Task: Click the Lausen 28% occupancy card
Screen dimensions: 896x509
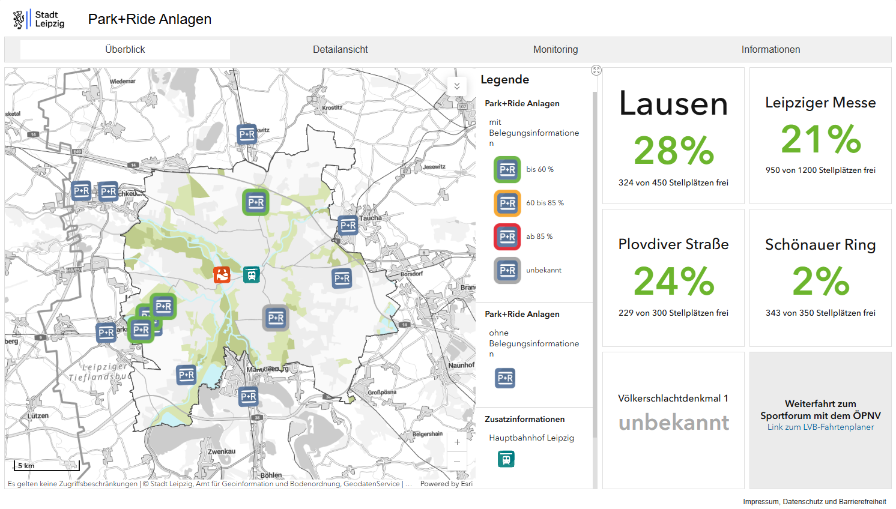Action: [x=673, y=136]
